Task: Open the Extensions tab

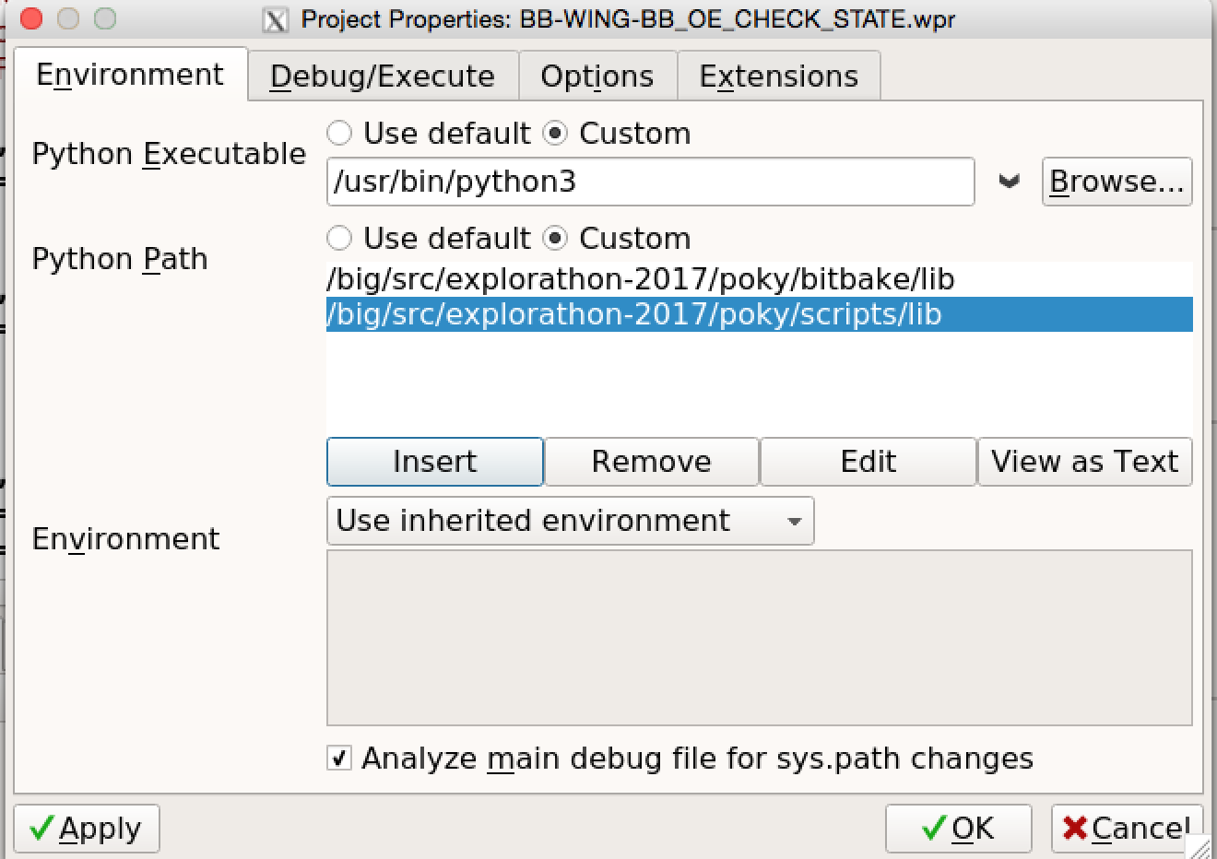Action: (x=778, y=76)
